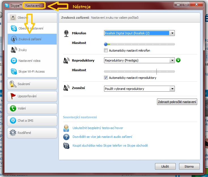
Task: Open the Volání settings section
Action: [x=32, y=108]
